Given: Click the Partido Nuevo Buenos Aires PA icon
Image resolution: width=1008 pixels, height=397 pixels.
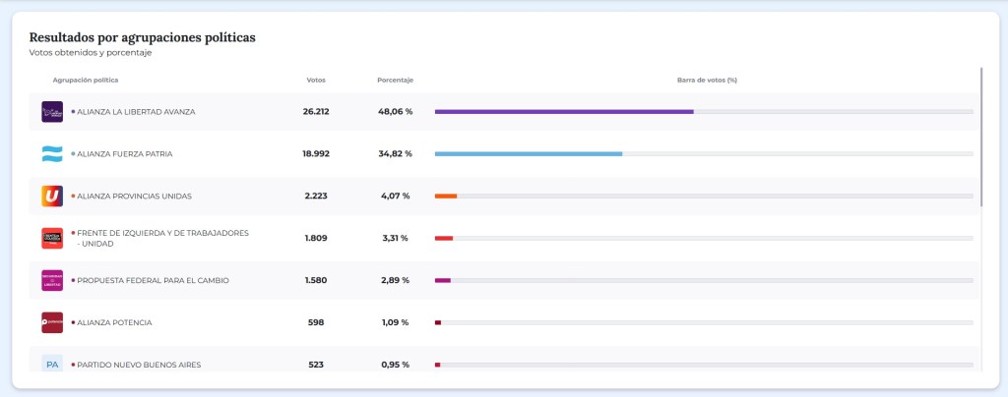Looking at the screenshot, I should pos(52,364).
